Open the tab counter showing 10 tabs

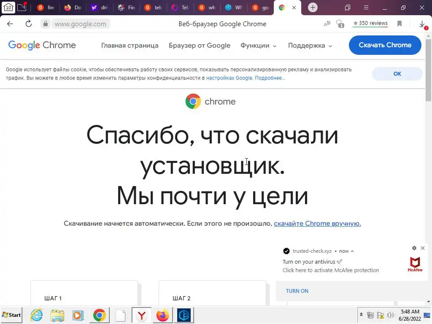tap(8, 8)
